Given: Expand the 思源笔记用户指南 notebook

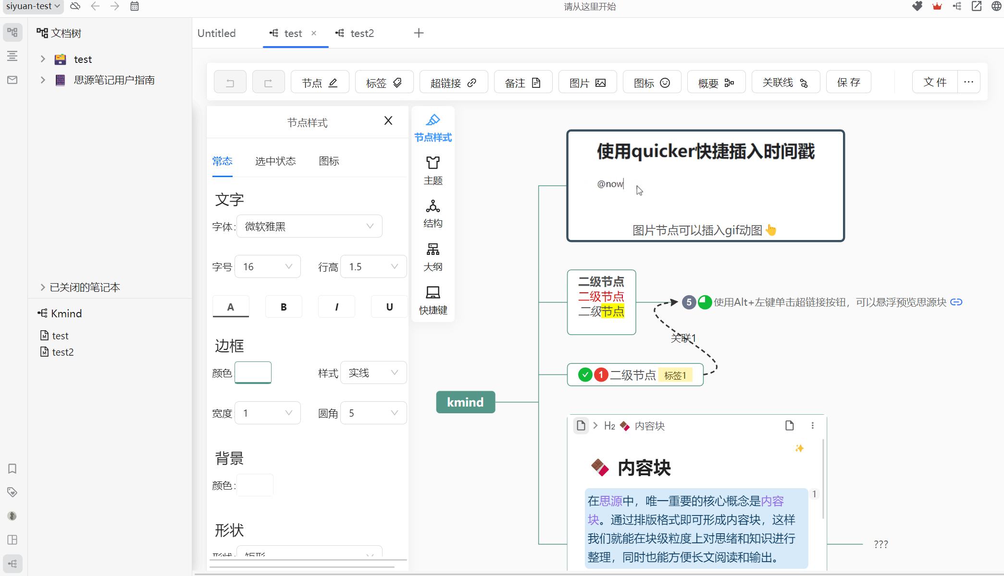Looking at the screenshot, I should [x=43, y=80].
